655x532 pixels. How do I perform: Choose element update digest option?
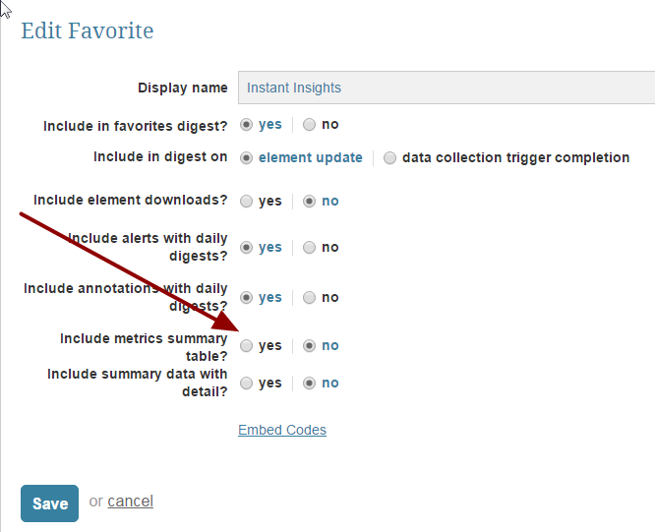pyautogui.click(x=247, y=157)
